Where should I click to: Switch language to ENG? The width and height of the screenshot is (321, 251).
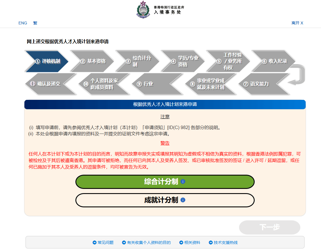[x=23, y=23]
